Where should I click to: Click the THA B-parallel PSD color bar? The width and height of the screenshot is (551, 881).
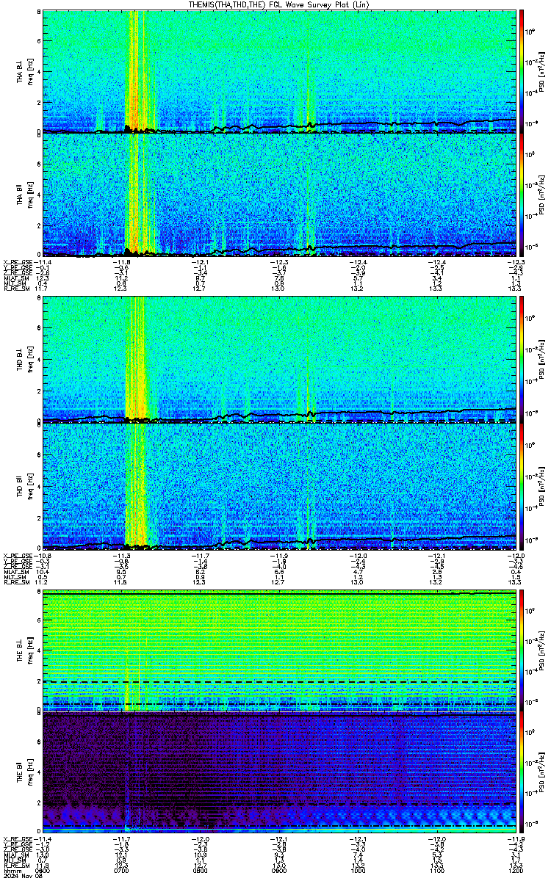[522, 195]
